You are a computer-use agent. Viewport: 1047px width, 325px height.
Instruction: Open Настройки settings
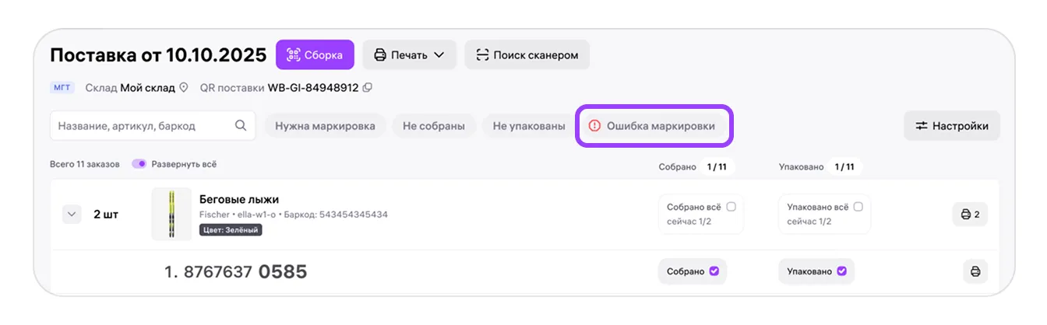pos(952,126)
